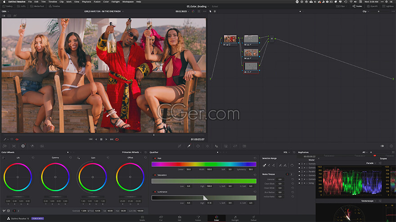Open the Camera Raw palette
The image size is (396, 222).
[5, 146]
